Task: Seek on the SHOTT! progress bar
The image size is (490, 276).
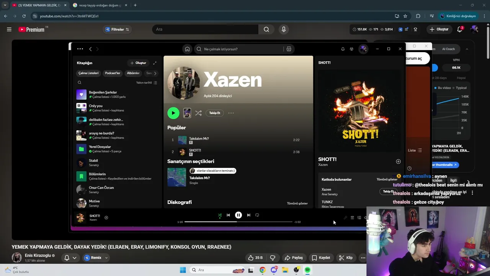Action: (x=238, y=222)
